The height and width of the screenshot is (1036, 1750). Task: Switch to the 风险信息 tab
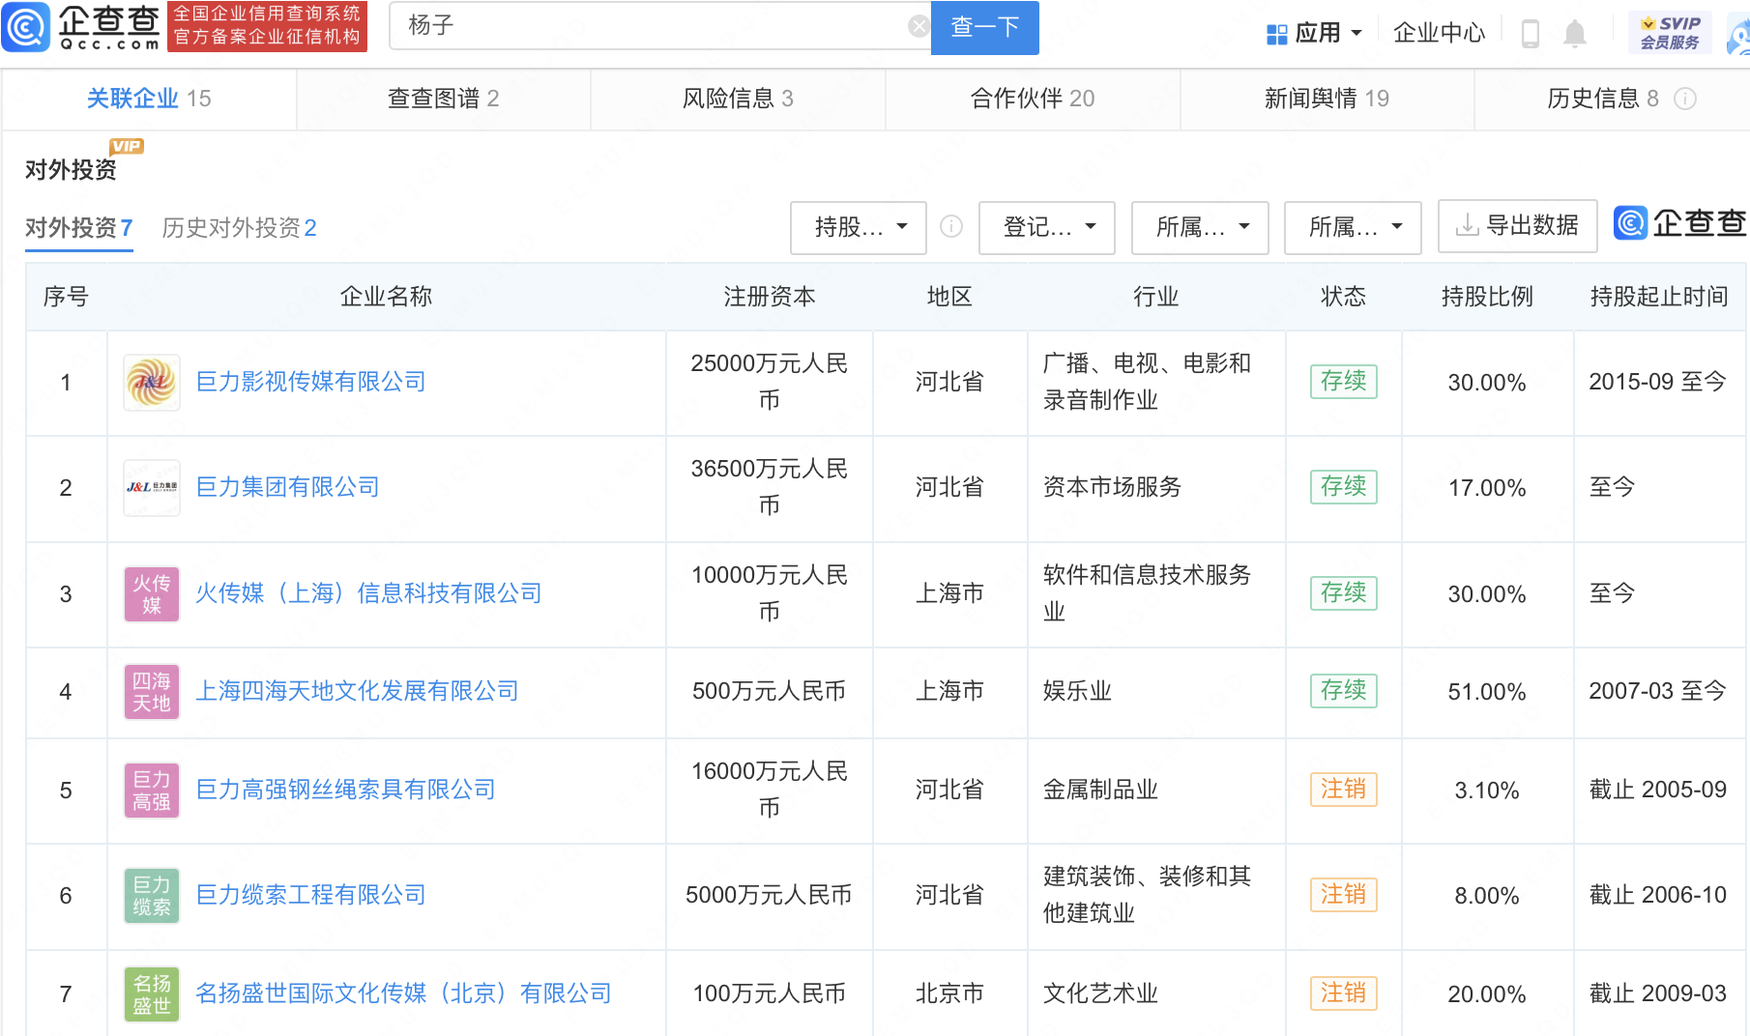coord(738,99)
